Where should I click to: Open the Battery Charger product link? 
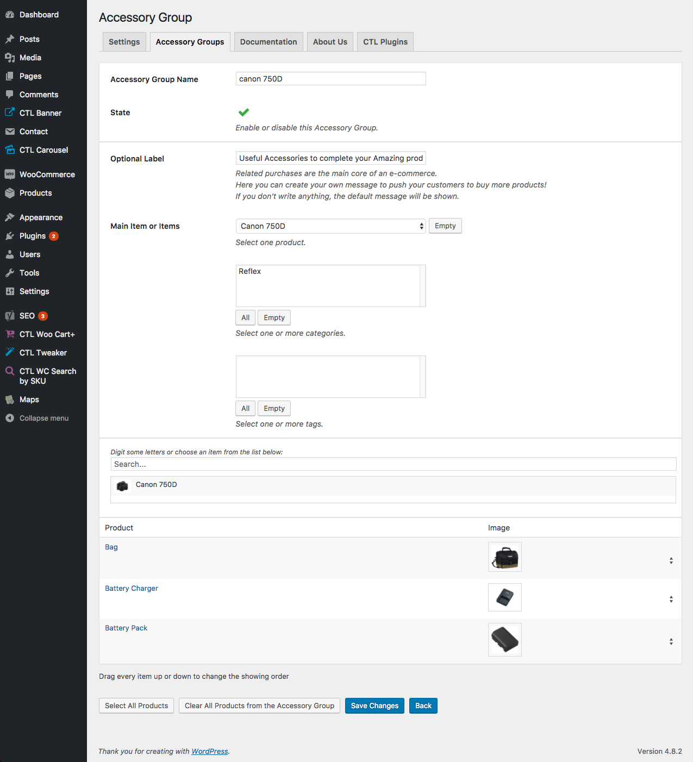(x=132, y=588)
